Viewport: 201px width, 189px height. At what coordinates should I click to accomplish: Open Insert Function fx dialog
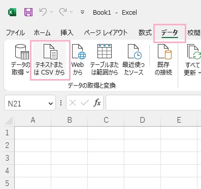[97, 103]
